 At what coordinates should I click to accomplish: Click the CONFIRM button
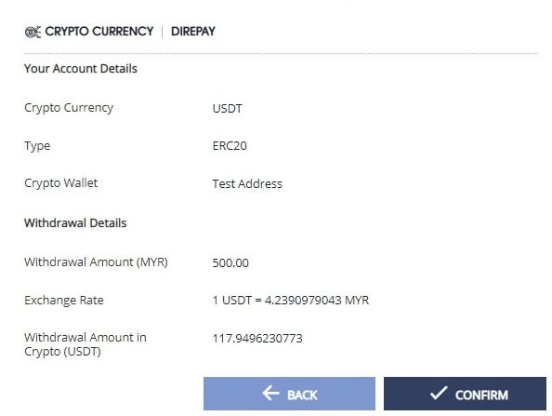465,394
